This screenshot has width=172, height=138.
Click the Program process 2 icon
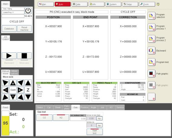tap(151, 39)
